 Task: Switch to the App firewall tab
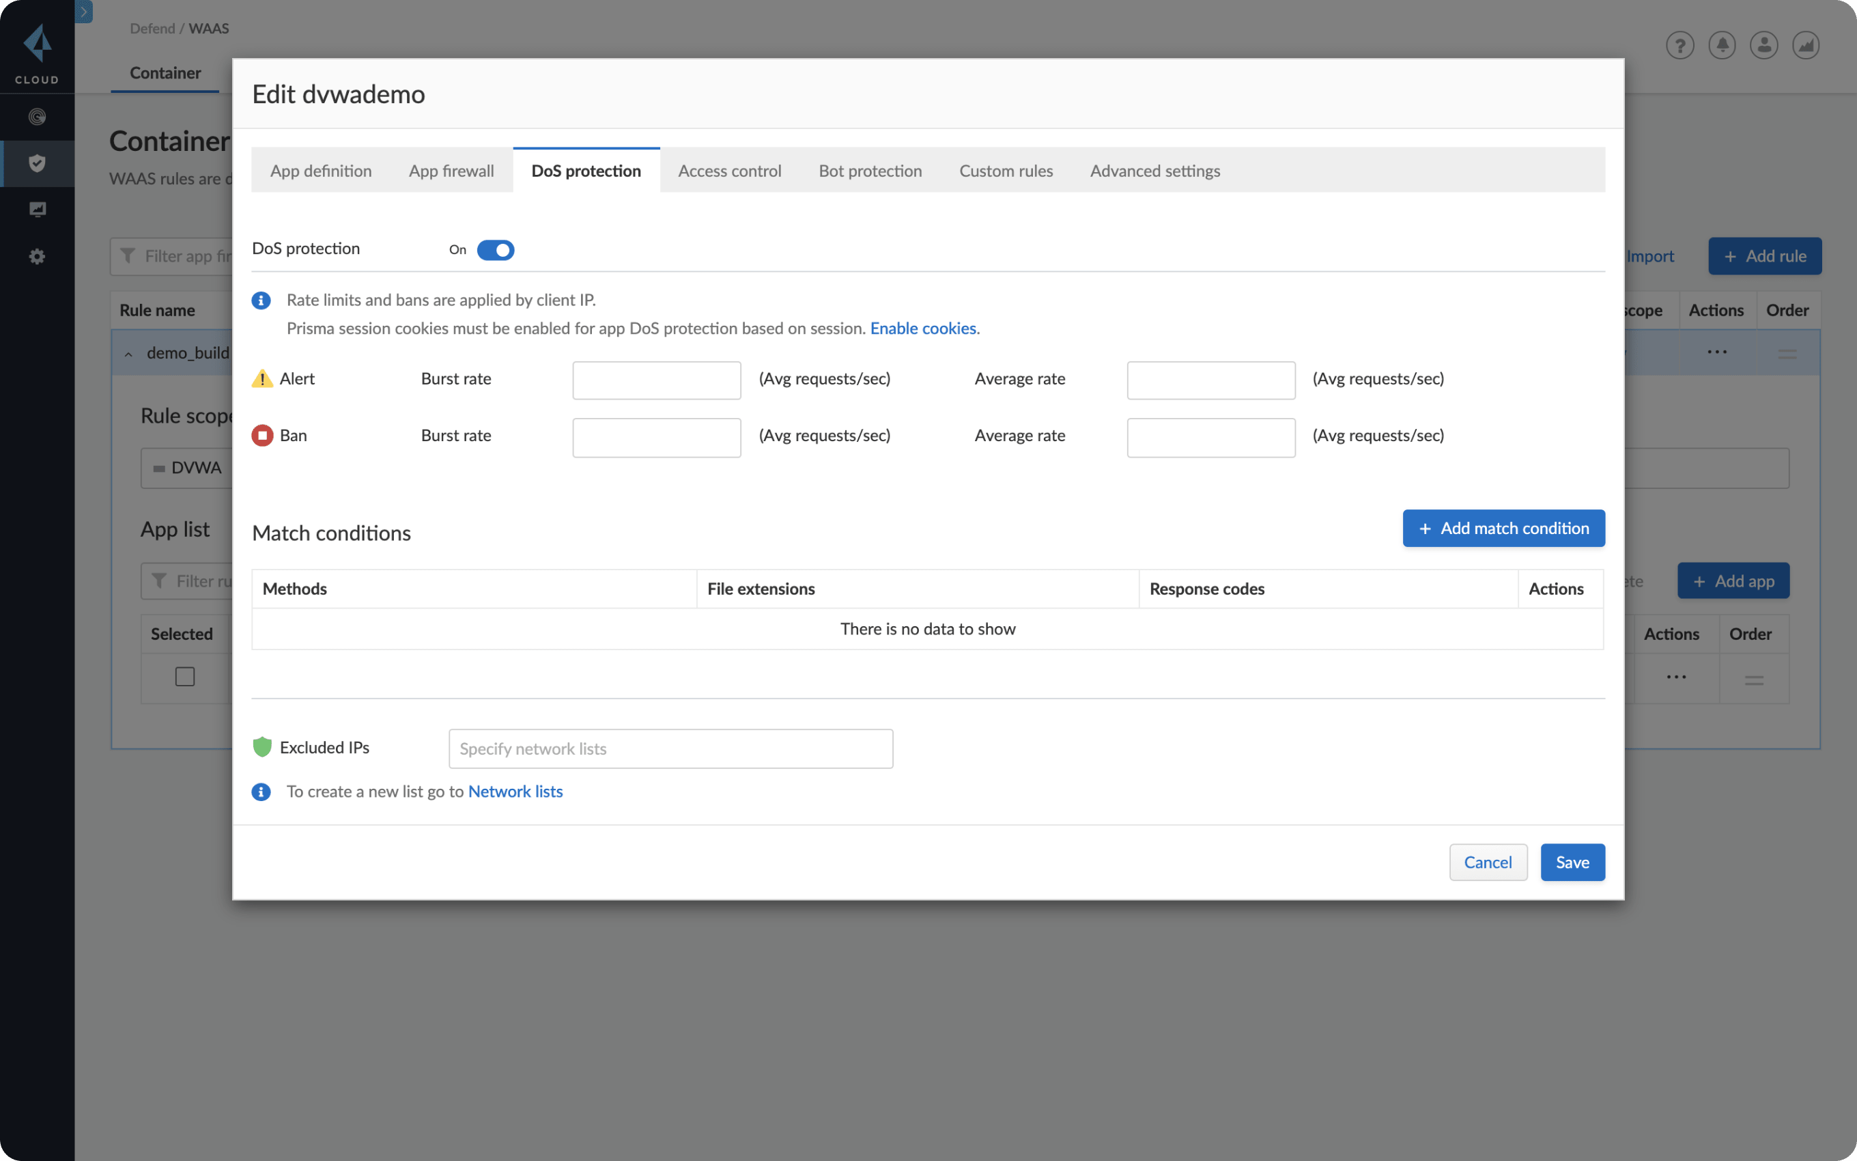coord(451,170)
